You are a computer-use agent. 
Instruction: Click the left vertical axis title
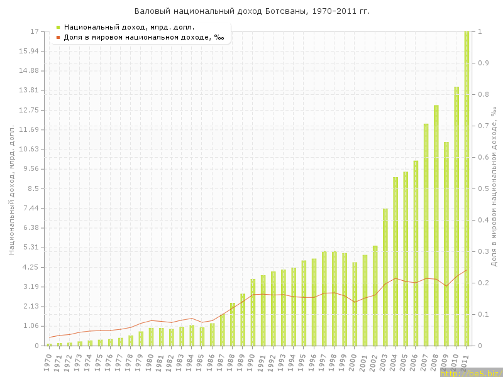coord(11,188)
